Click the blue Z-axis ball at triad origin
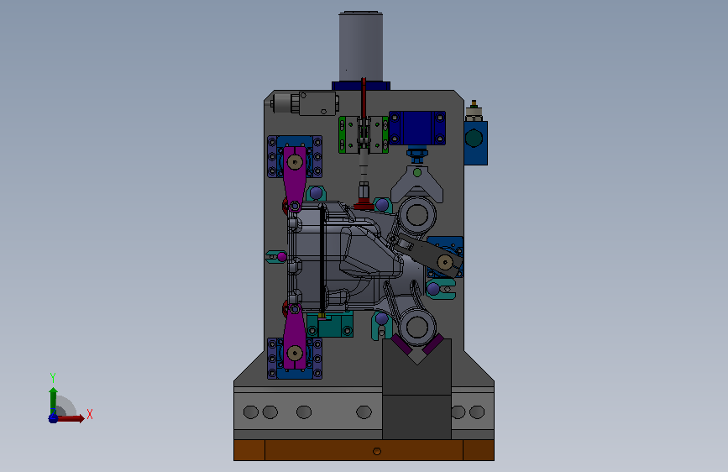 click(53, 418)
